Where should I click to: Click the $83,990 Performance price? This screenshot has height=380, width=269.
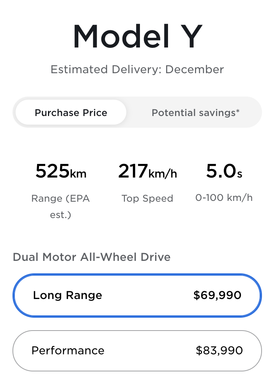[219, 351]
